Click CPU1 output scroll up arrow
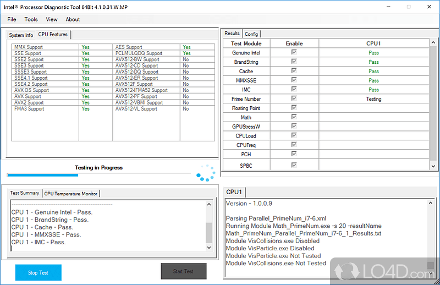Viewport: 440px width, 285px height. [x=431, y=203]
